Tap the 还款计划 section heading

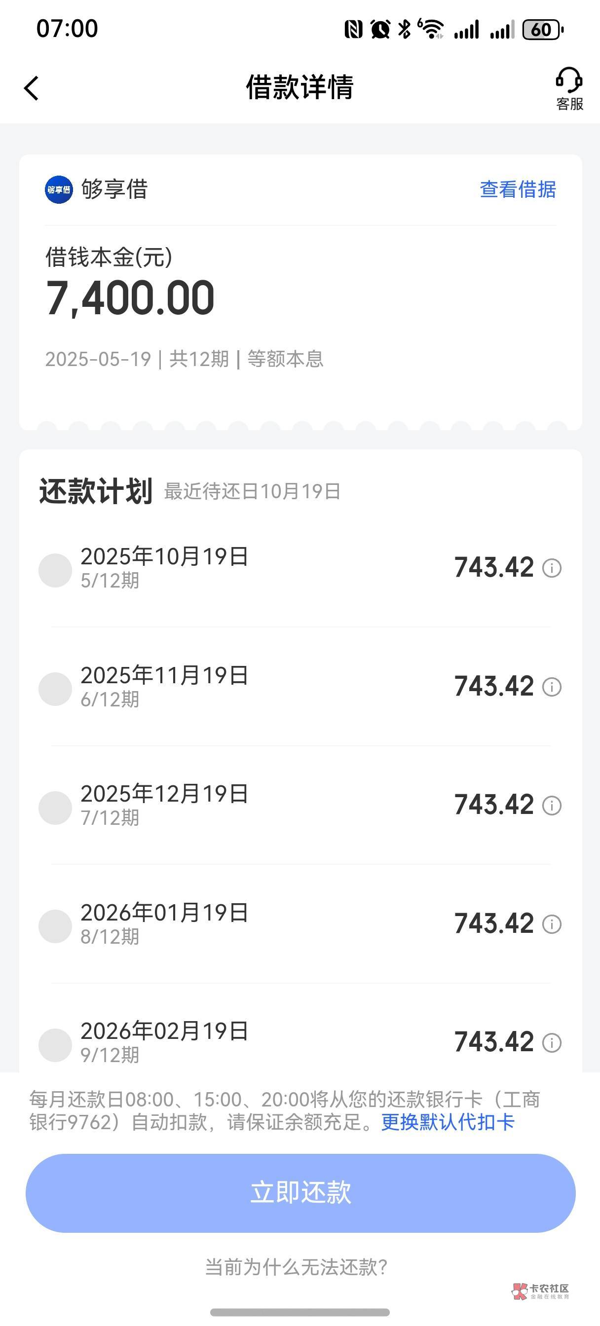pyautogui.click(x=96, y=491)
